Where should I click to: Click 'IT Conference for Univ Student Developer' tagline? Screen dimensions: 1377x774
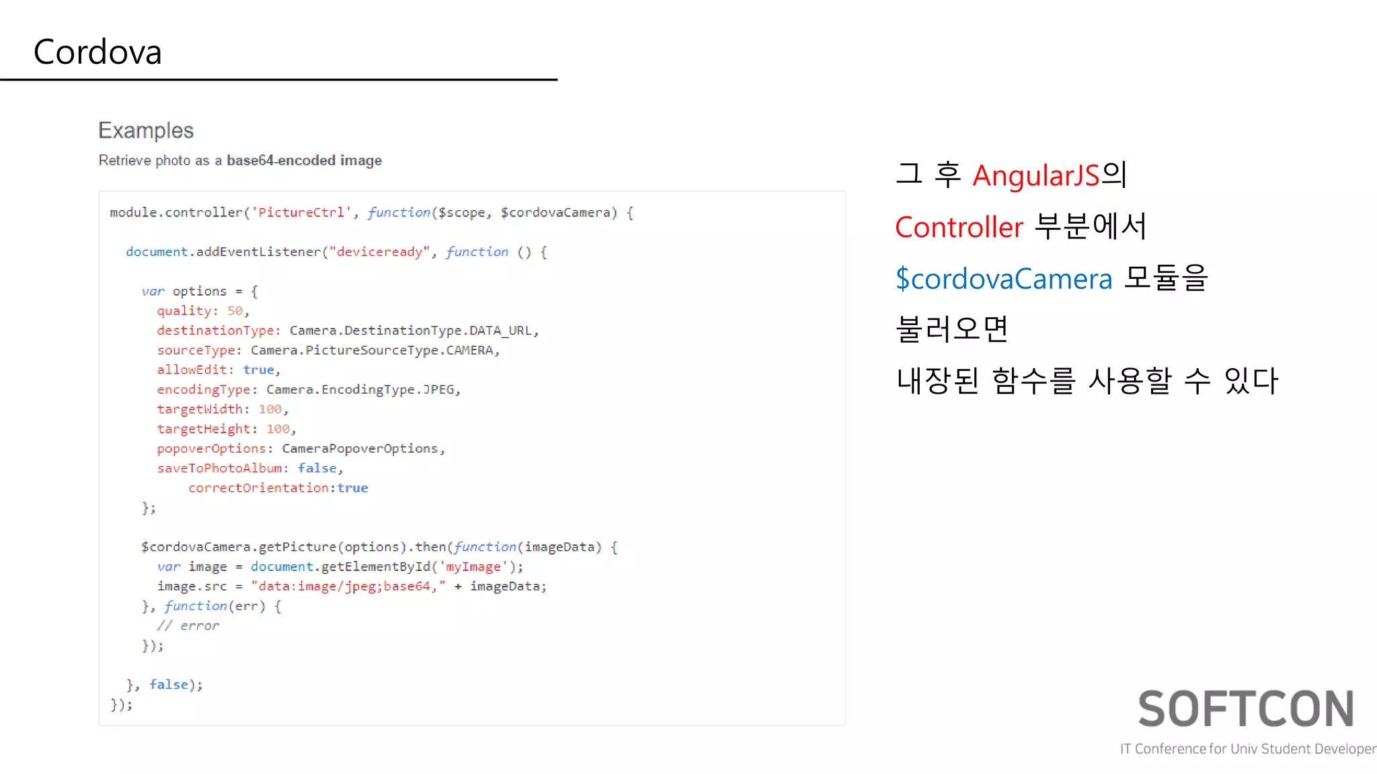[x=1248, y=748]
